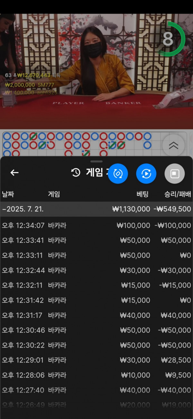Tap the game history clock icon
The width and height of the screenshot is (193, 419).
coord(76,173)
